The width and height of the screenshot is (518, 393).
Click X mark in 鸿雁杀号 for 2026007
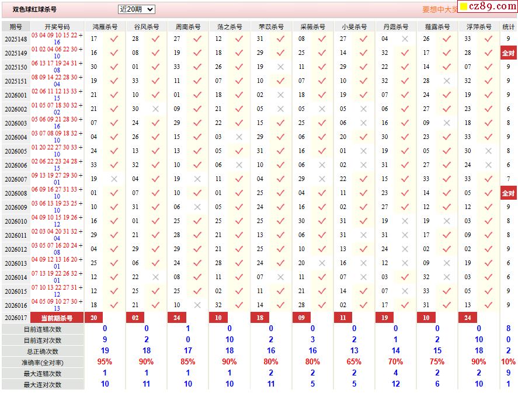(114, 179)
